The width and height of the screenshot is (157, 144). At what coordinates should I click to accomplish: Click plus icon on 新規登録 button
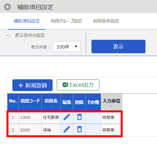tap(21, 85)
